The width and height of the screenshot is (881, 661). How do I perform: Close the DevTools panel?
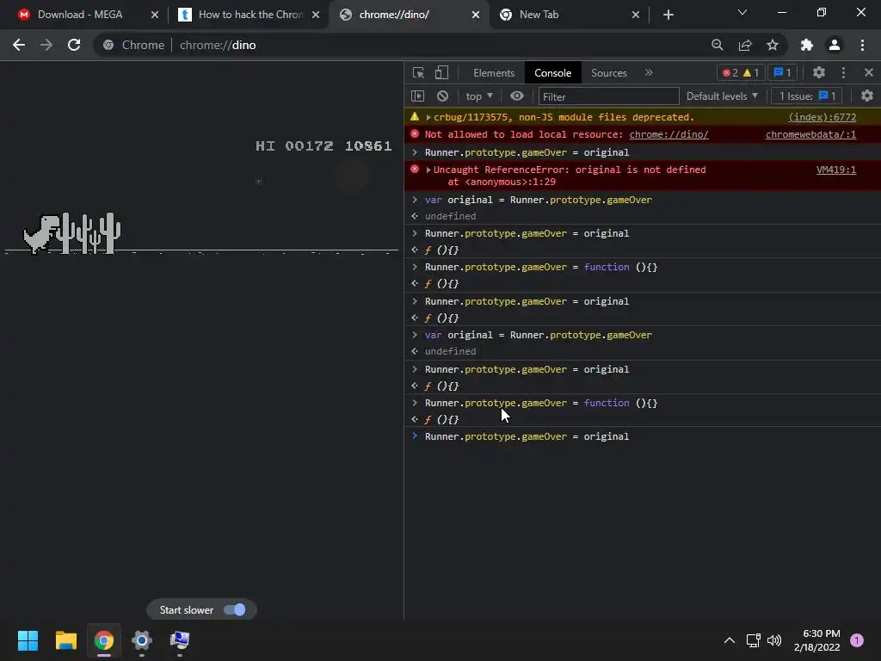click(x=869, y=72)
